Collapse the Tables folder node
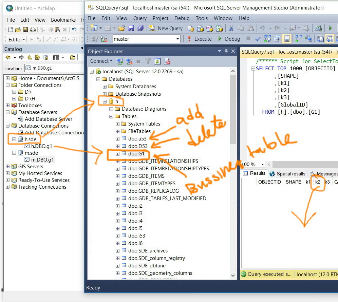This screenshot has height=302, width=338. click(111, 116)
